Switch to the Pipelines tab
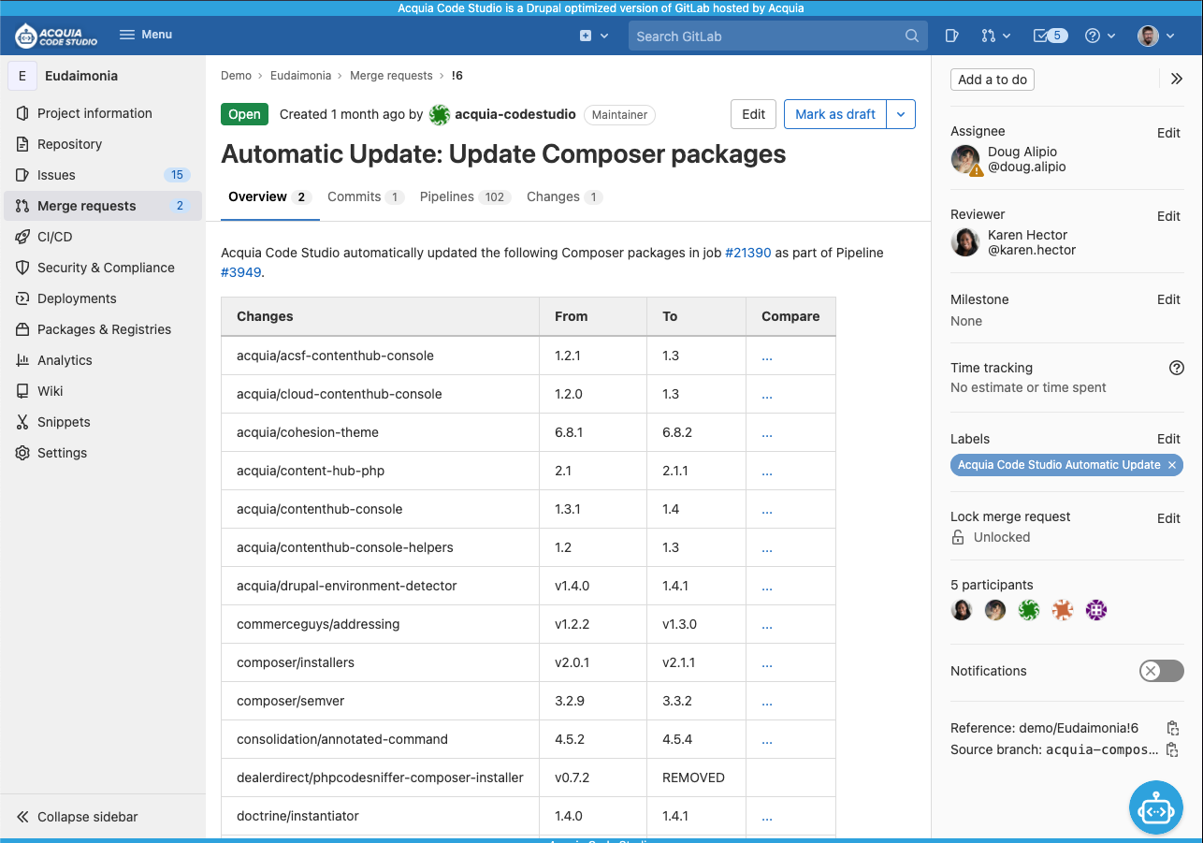 point(465,197)
